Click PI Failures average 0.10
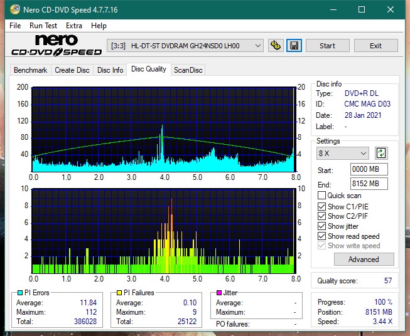410x336 pixels. tap(190, 303)
